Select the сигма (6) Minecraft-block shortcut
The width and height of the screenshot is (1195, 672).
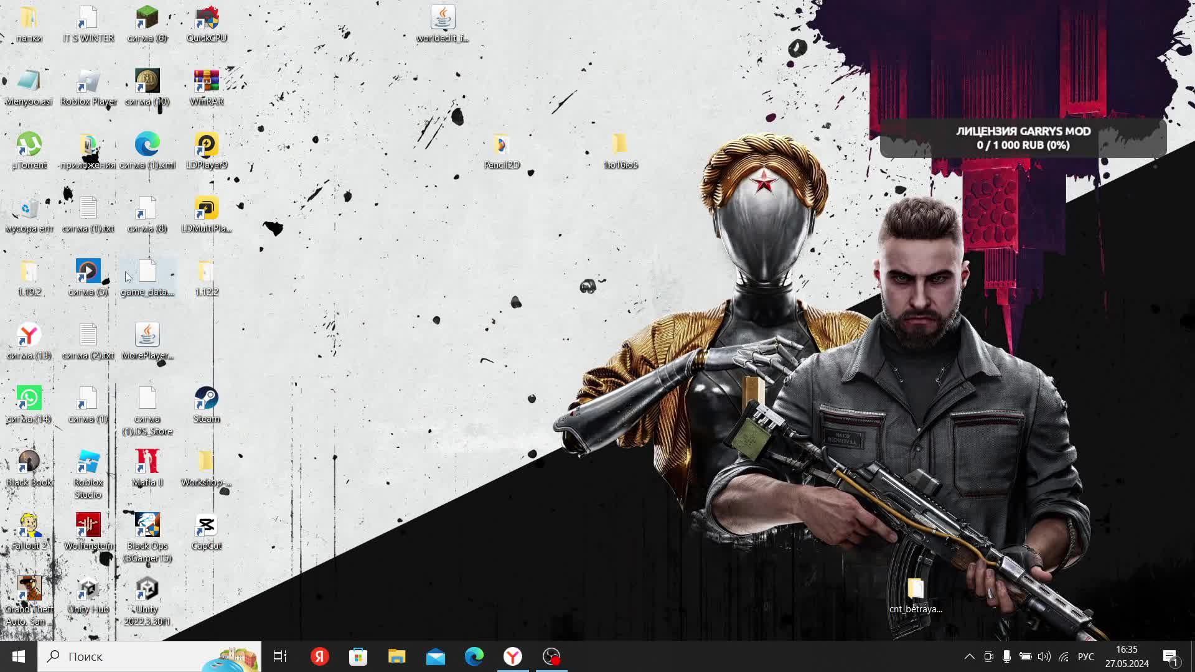click(x=148, y=25)
